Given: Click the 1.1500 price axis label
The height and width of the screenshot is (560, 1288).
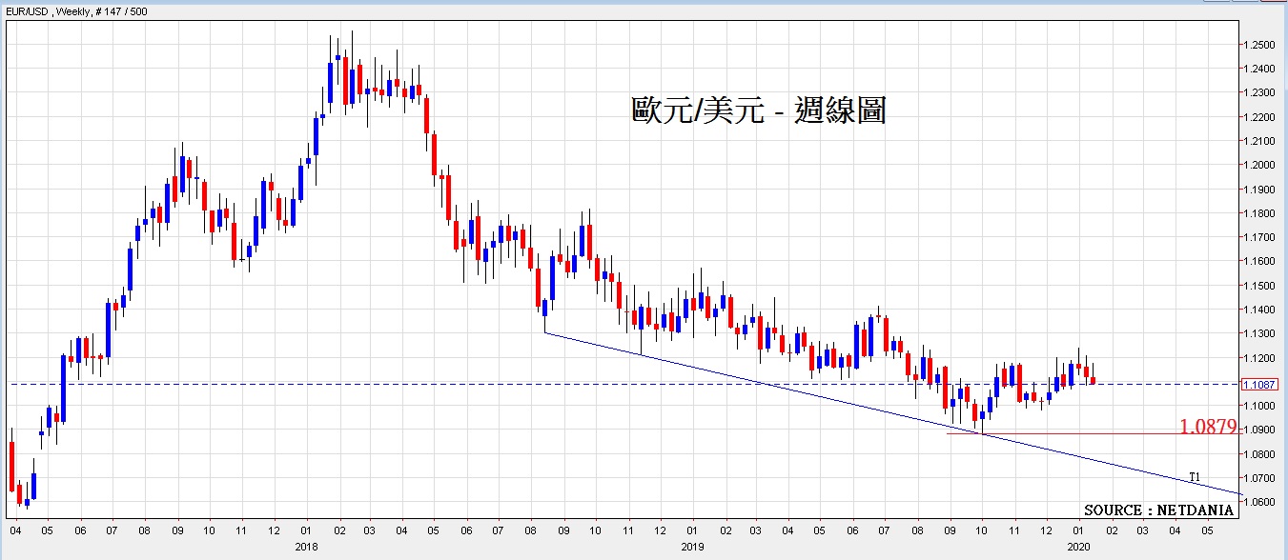Looking at the screenshot, I should pos(1259,286).
